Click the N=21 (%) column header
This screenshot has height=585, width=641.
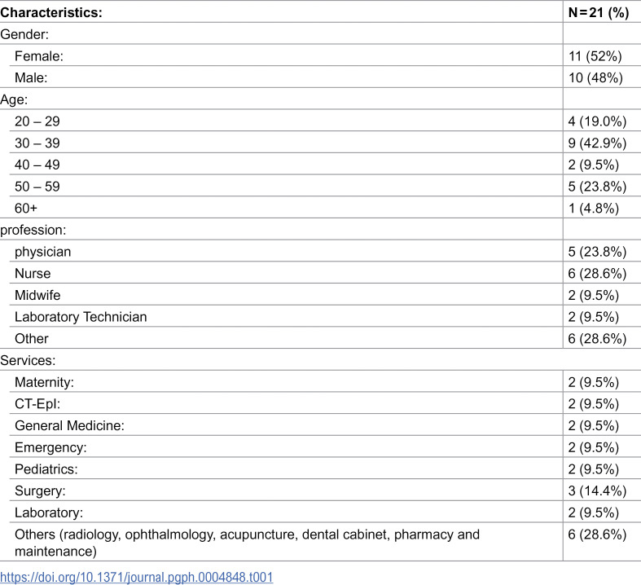point(599,12)
